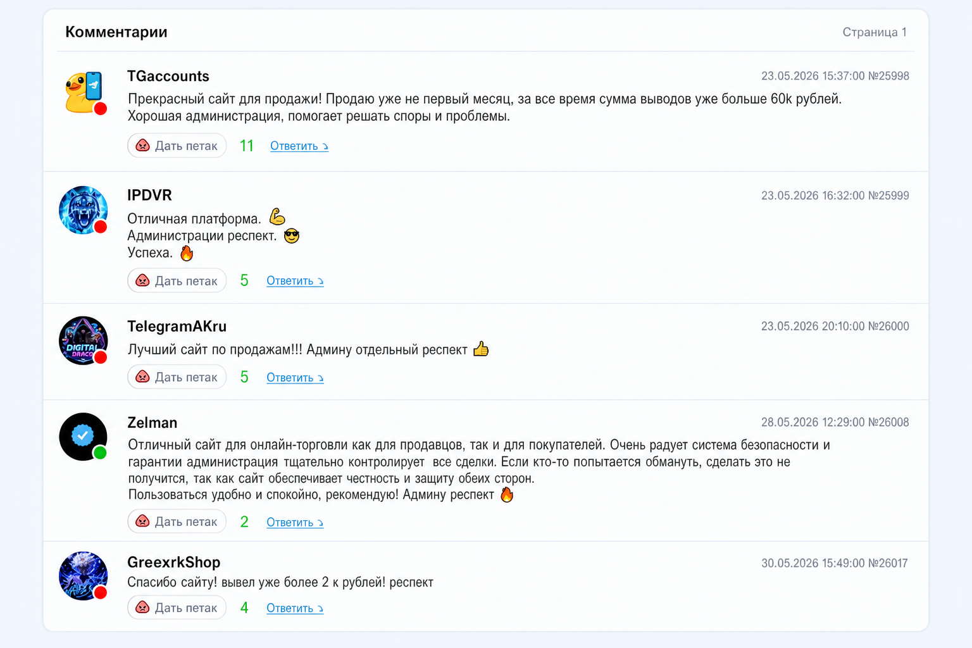Reply to GreexrkShop comment
972x648 pixels.
pyautogui.click(x=295, y=608)
